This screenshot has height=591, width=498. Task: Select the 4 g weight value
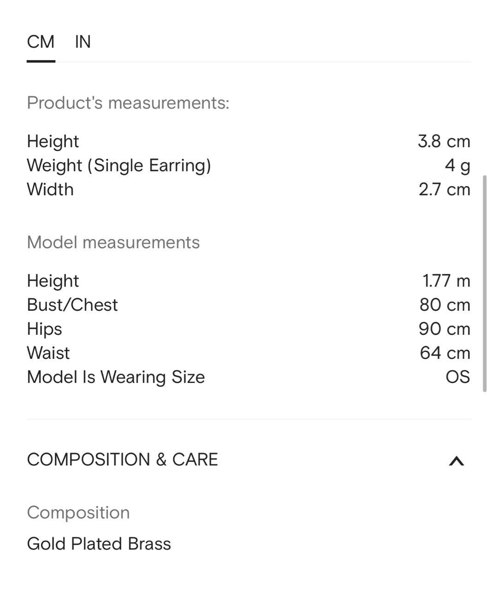coord(457,165)
